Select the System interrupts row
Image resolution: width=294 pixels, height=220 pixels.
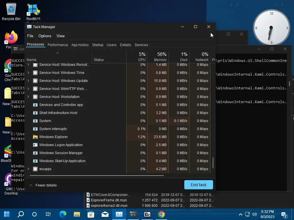[x=118, y=129]
